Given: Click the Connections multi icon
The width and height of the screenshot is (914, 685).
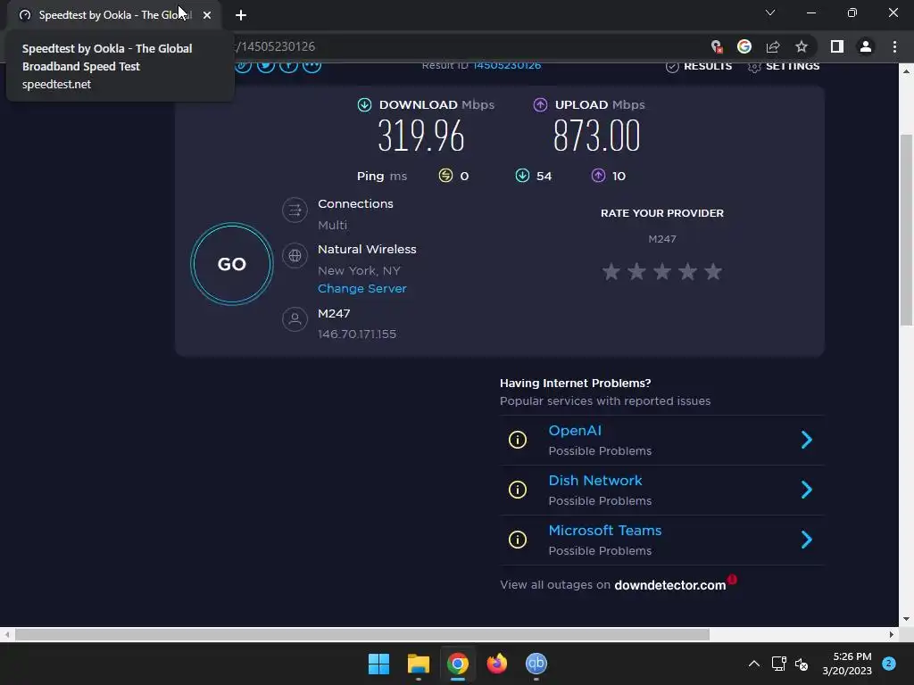Looking at the screenshot, I should pyautogui.click(x=295, y=210).
